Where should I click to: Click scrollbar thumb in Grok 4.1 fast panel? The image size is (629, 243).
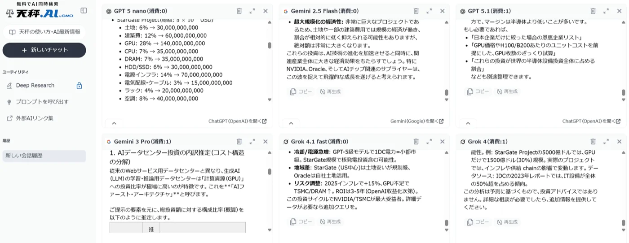[447, 223]
